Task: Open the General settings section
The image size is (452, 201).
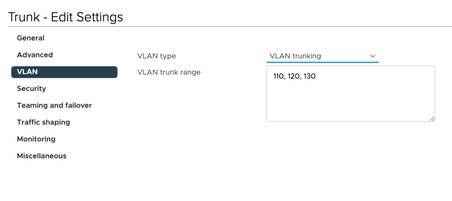Action: [x=31, y=38]
